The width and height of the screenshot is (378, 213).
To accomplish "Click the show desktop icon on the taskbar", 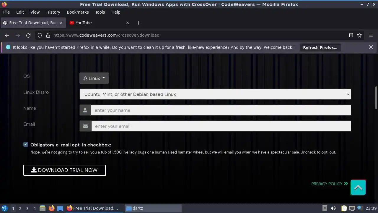I will coord(60,208).
